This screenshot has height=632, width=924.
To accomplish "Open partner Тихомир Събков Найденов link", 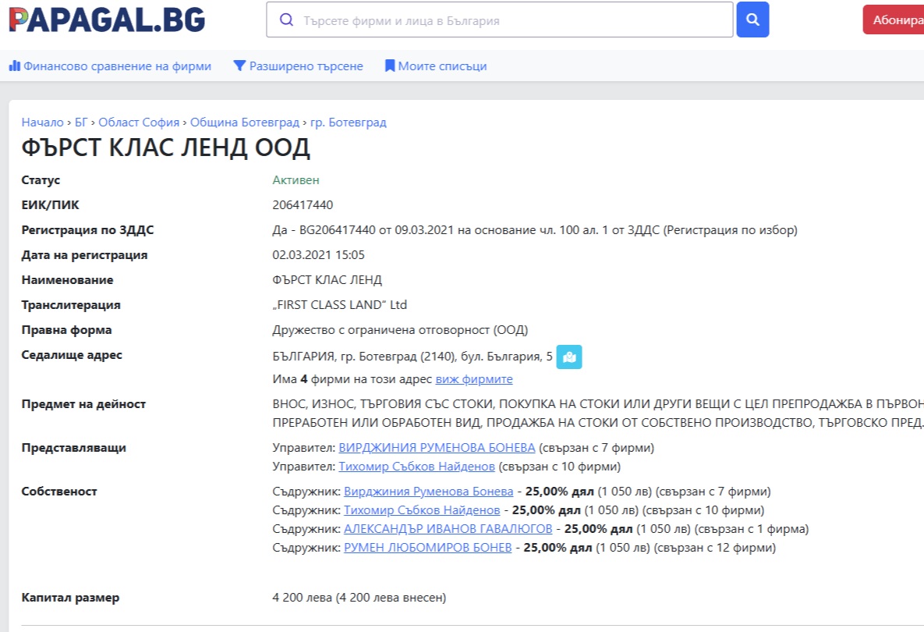I will tap(422, 510).
